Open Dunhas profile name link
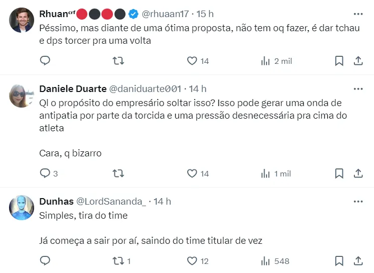The width and height of the screenshot is (374, 273). (56, 202)
